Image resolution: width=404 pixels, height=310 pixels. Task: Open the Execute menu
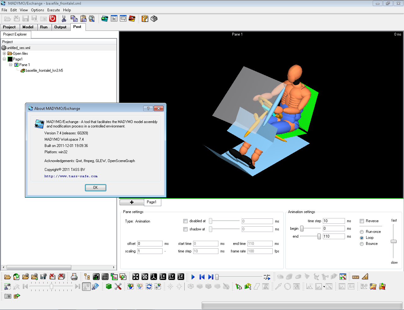click(53, 10)
